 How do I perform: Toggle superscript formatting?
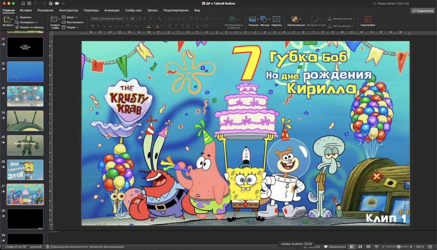[116, 26]
